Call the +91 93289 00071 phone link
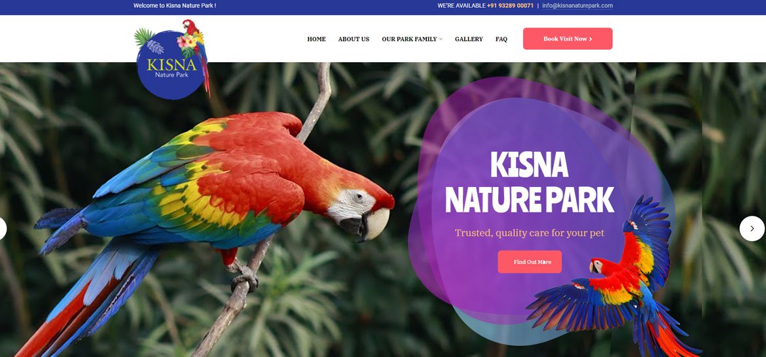 [x=510, y=6]
